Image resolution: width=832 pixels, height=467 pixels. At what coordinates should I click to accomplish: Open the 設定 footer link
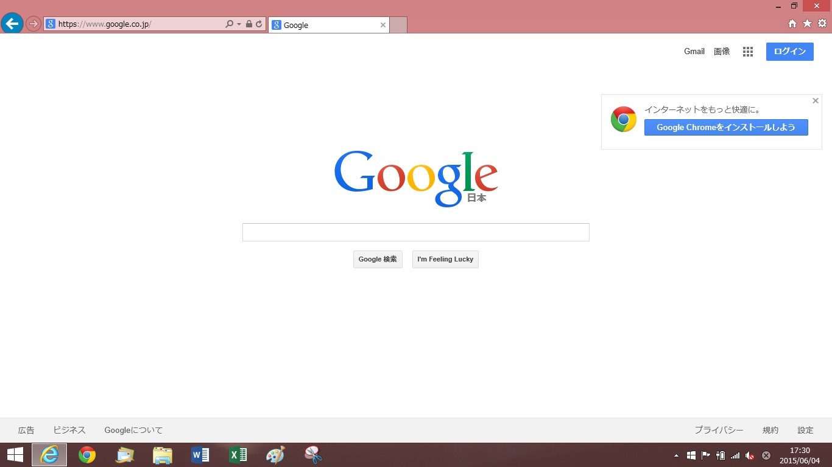[x=806, y=430]
